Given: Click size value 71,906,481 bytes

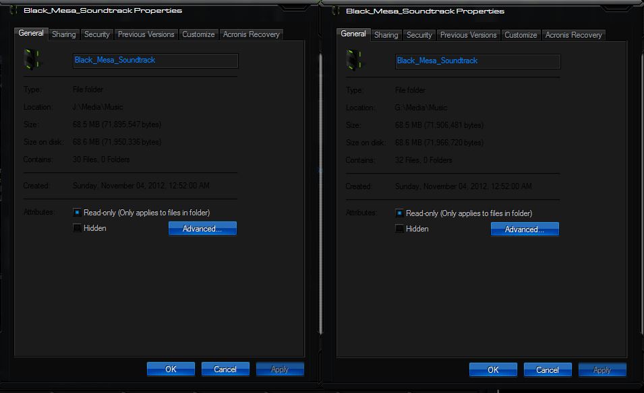Looking at the screenshot, I should coord(439,125).
